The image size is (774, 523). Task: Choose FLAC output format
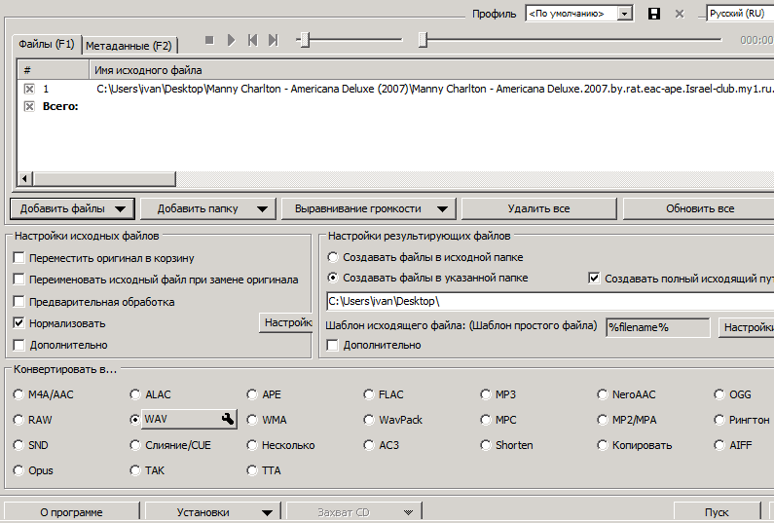tap(369, 394)
